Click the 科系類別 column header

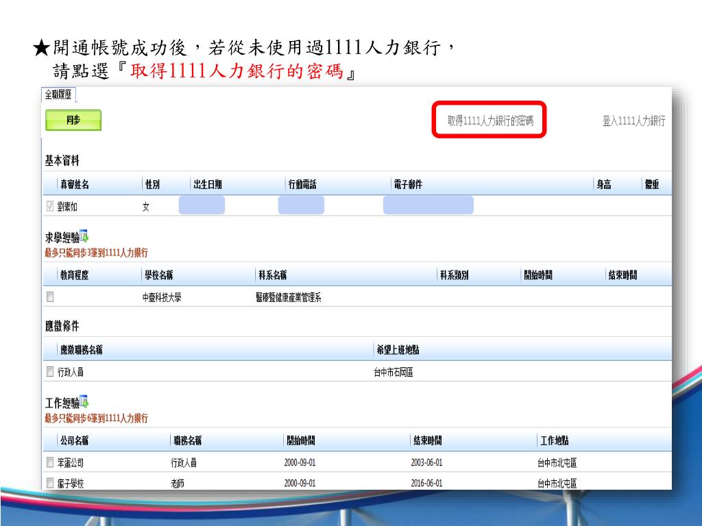(455, 275)
